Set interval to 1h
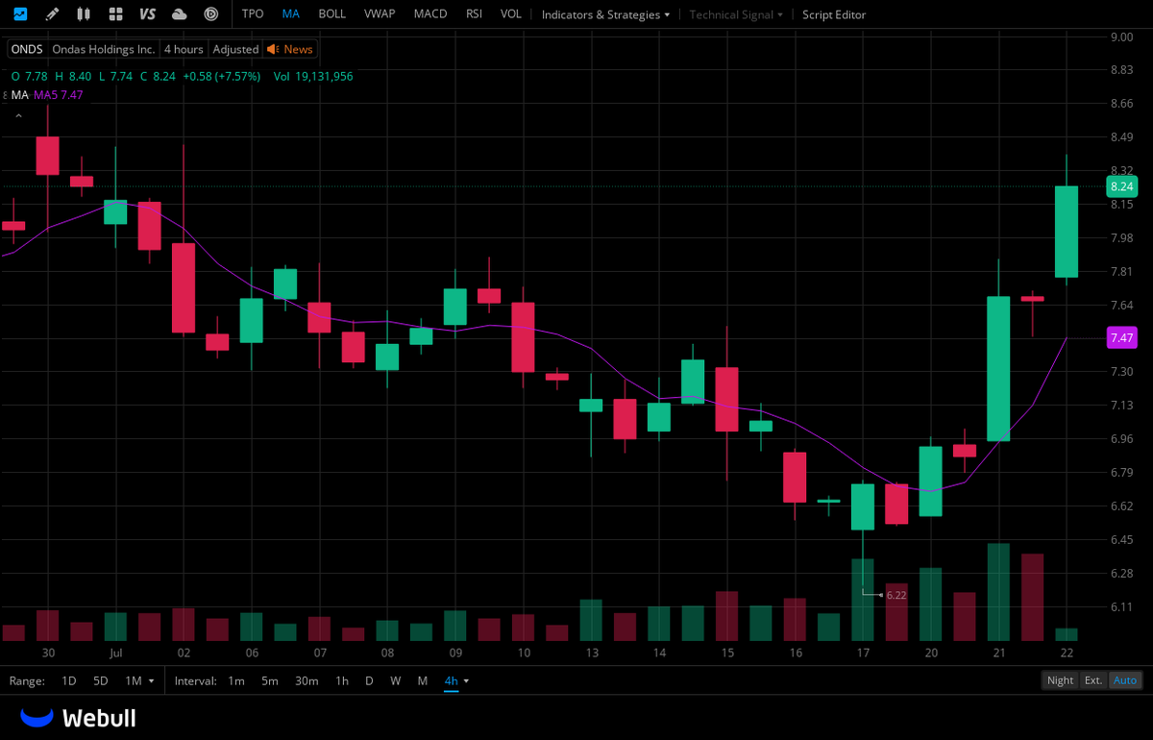The height and width of the screenshot is (740, 1153). click(342, 680)
